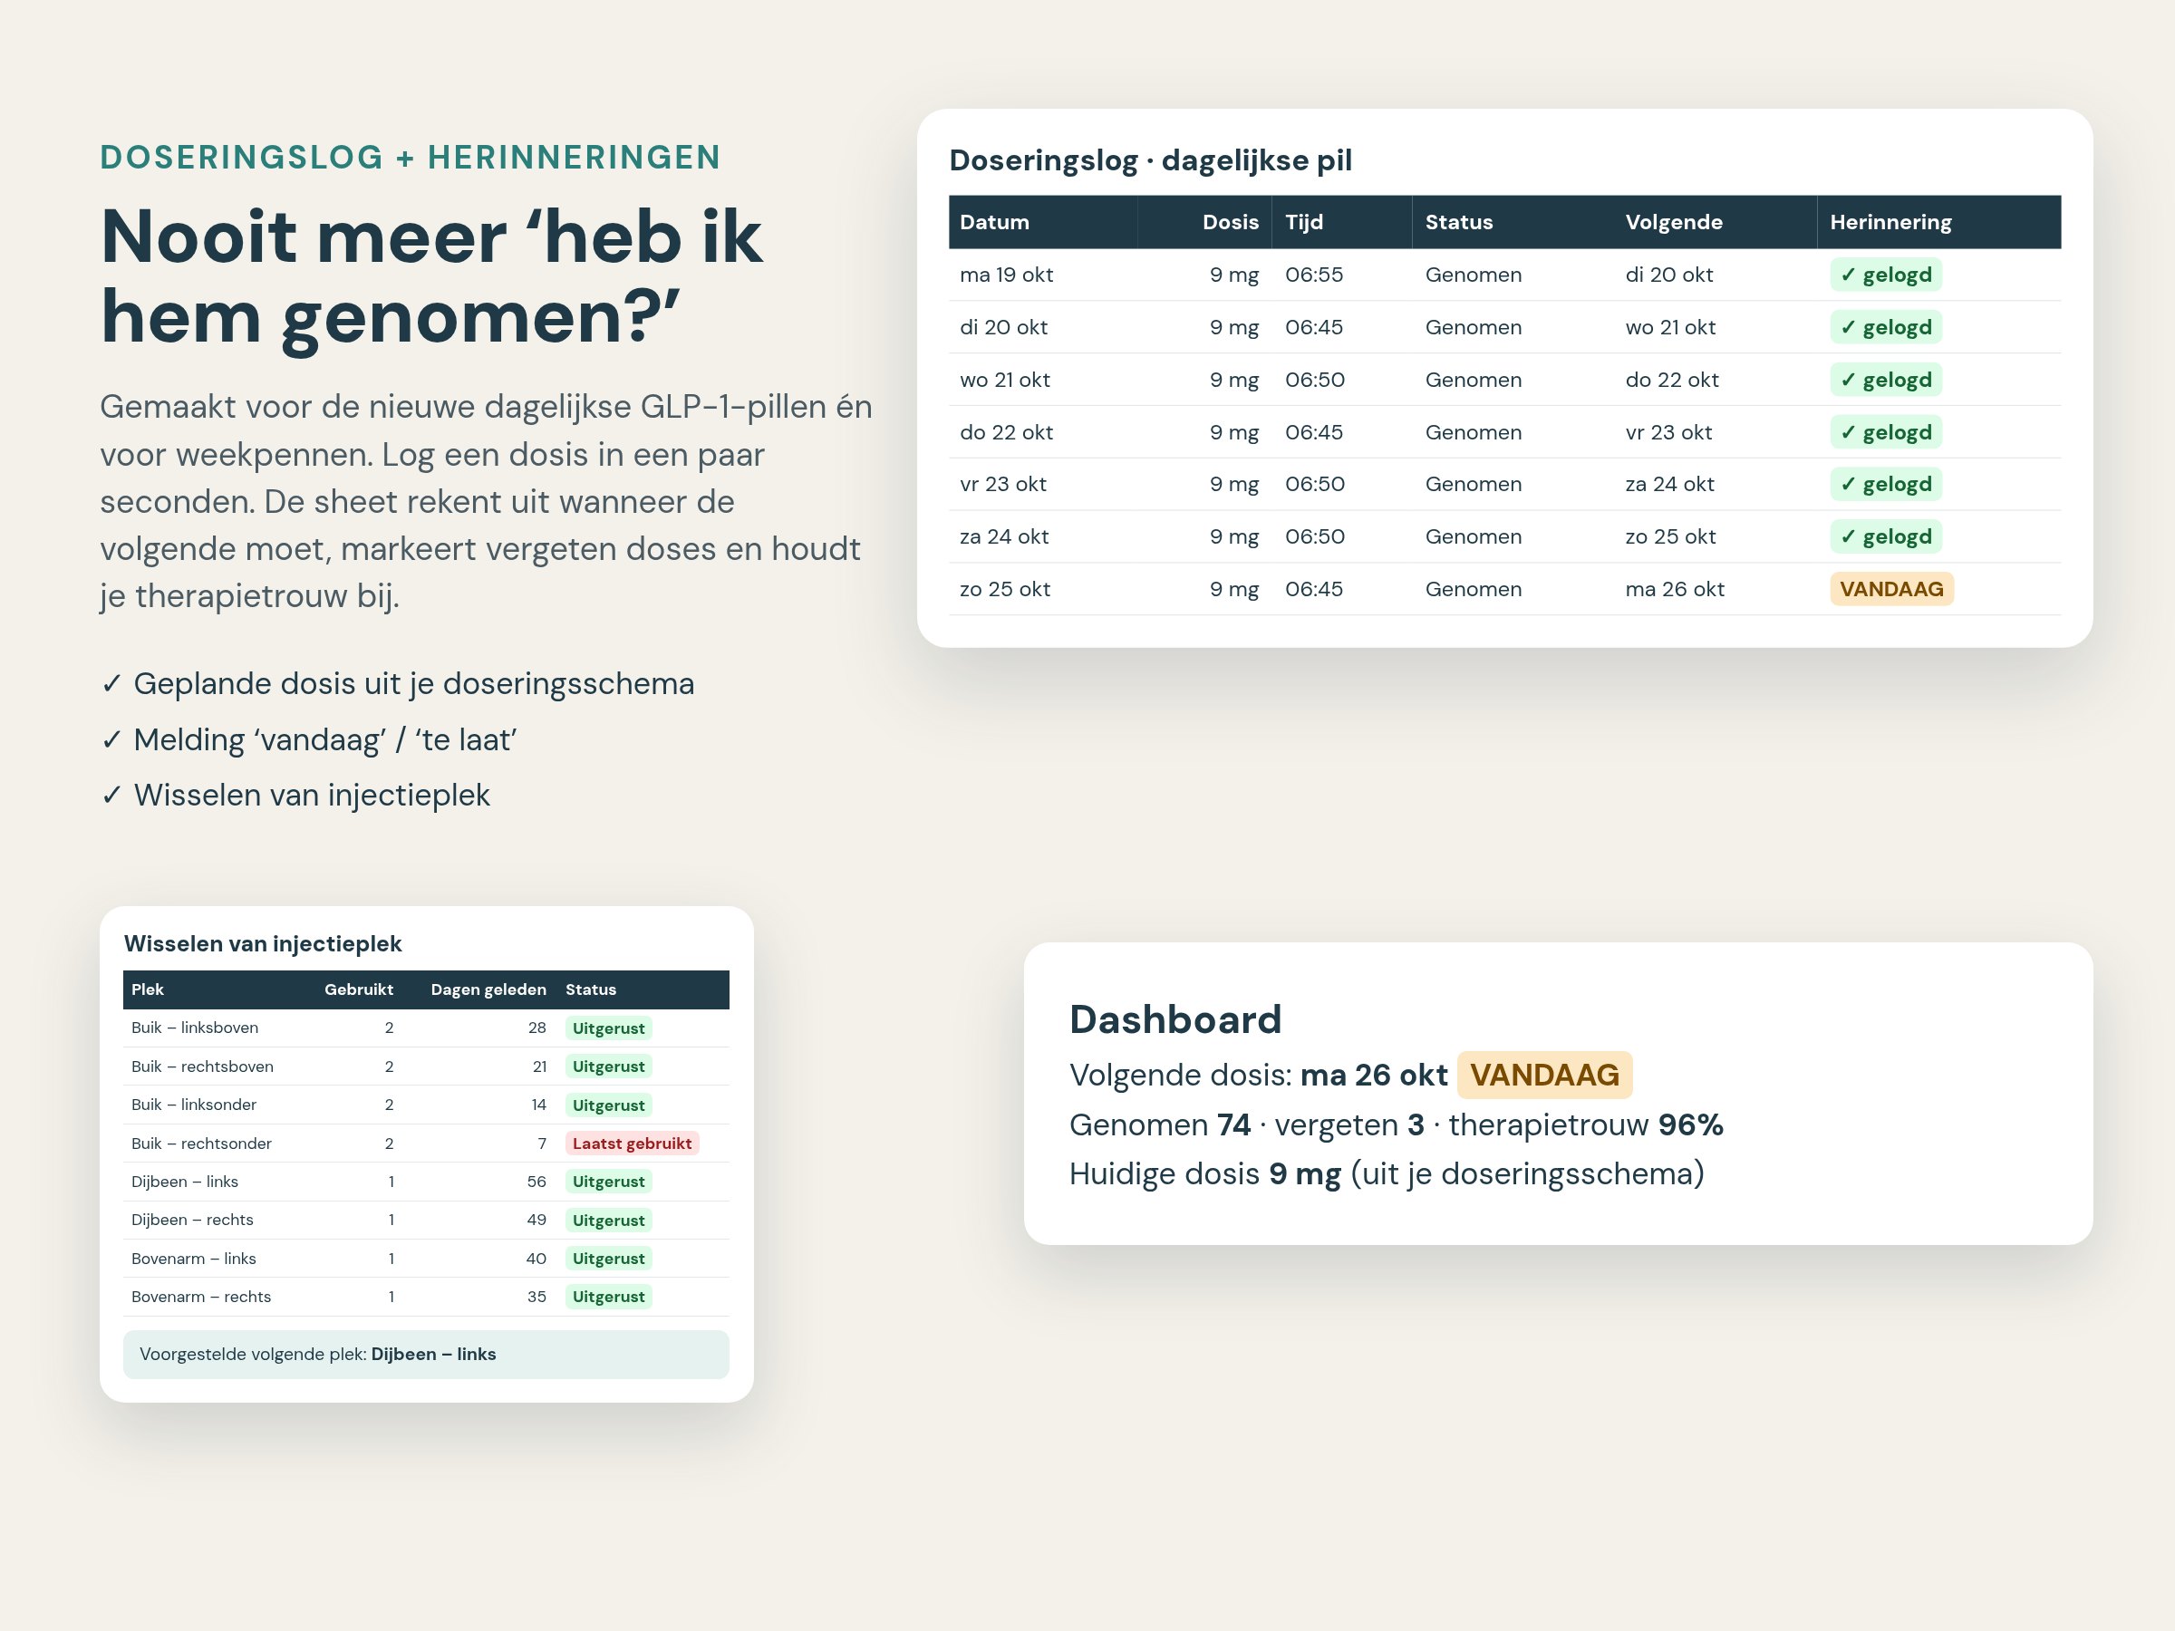Click the 'Laatst gebruikt' status badge

click(x=632, y=1144)
